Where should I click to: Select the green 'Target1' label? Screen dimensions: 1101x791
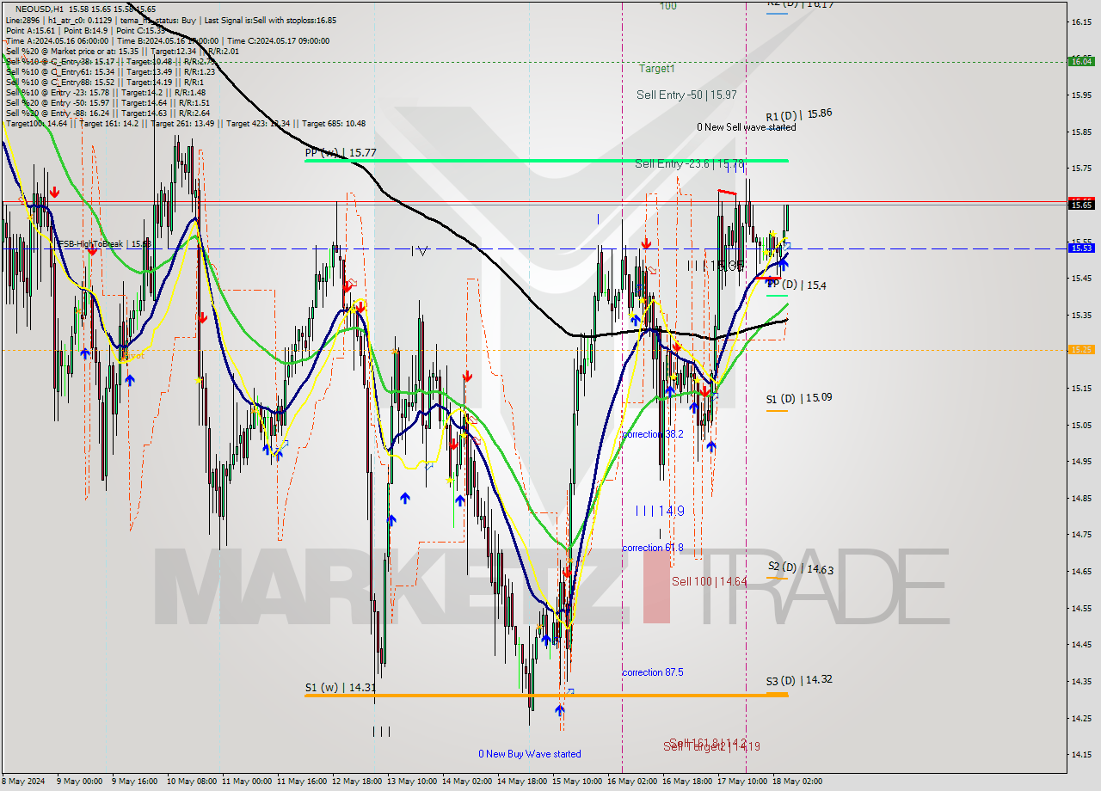tap(657, 68)
